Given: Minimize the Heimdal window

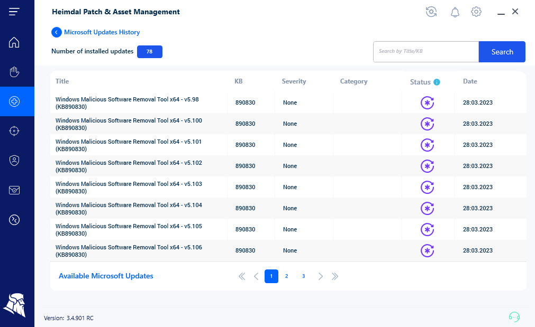Looking at the screenshot, I should (x=501, y=13).
